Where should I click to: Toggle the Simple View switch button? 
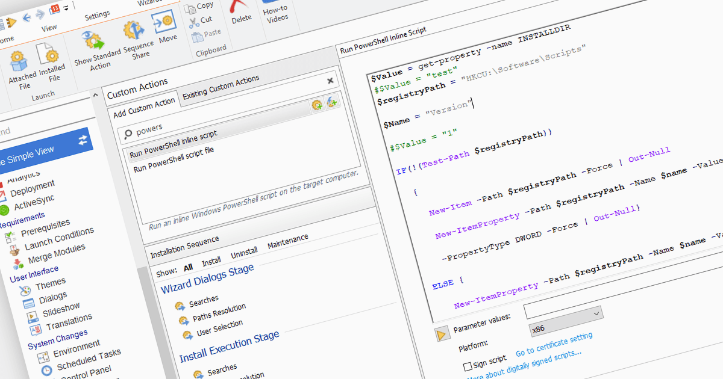(x=83, y=140)
